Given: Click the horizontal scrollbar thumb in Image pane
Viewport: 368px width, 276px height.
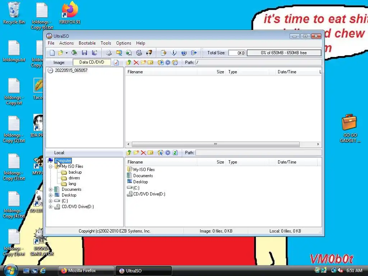Looking at the screenshot, I should (x=216, y=144).
